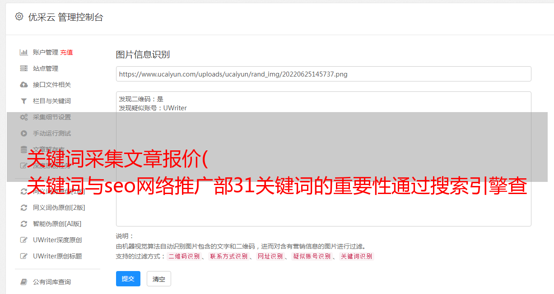
Task: Click the 关键词识别 tag
Action: pyautogui.click(x=357, y=256)
